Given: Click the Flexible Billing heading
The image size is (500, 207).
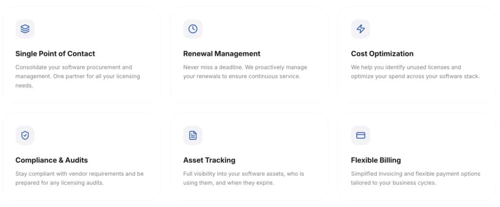Looking at the screenshot, I should tap(376, 160).
